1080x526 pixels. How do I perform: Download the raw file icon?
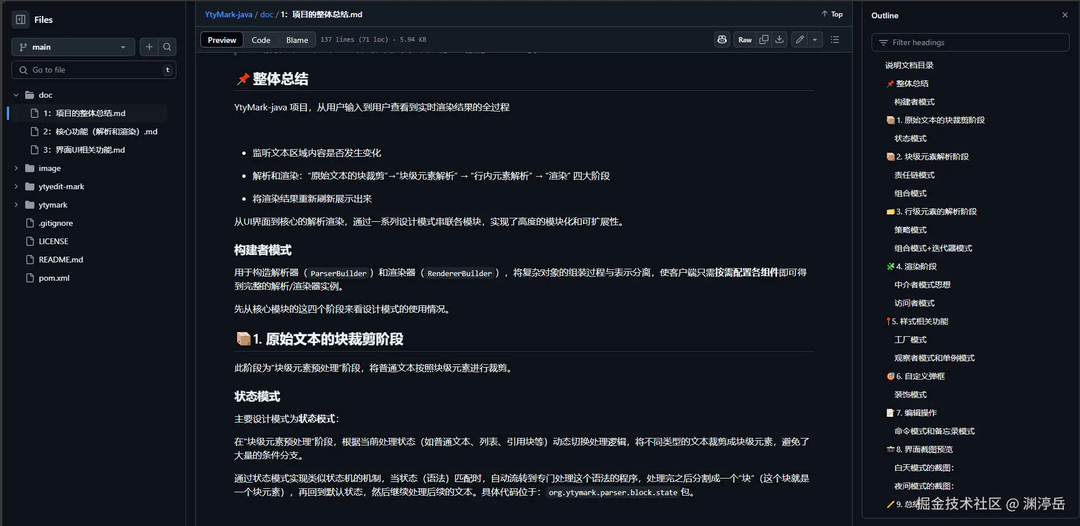pyautogui.click(x=779, y=39)
